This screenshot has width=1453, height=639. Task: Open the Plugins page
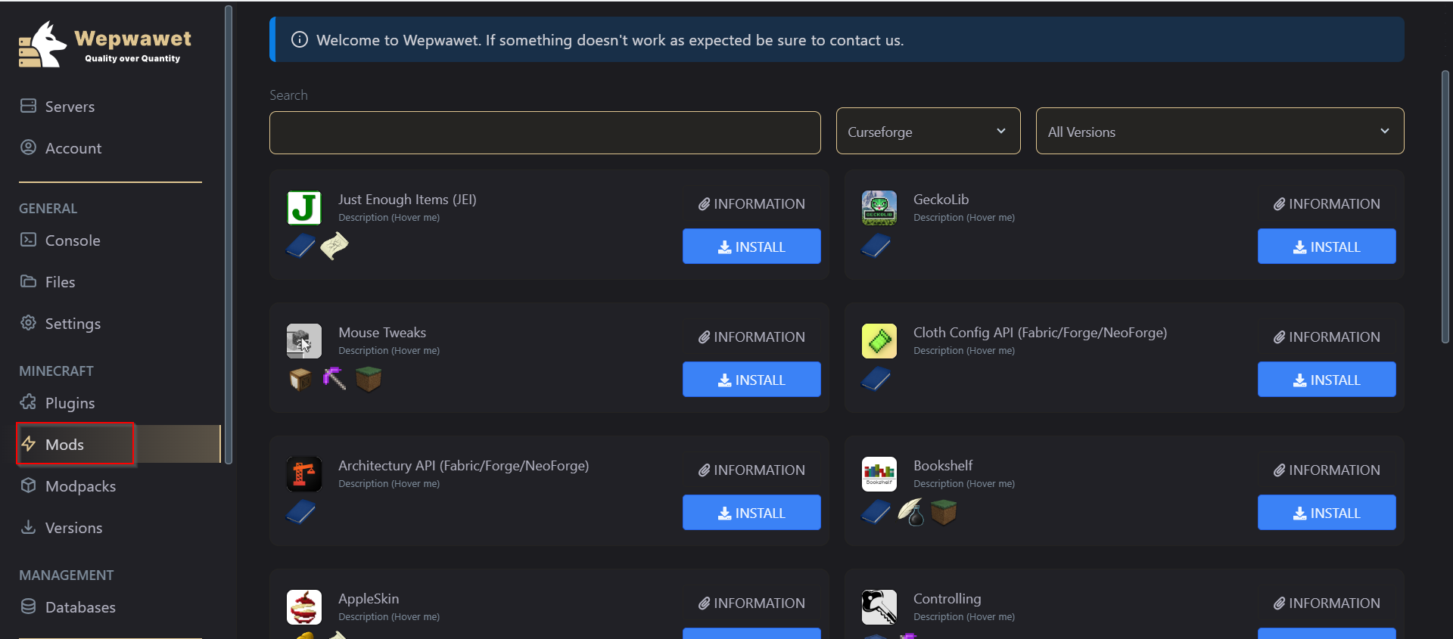pyautogui.click(x=58, y=403)
